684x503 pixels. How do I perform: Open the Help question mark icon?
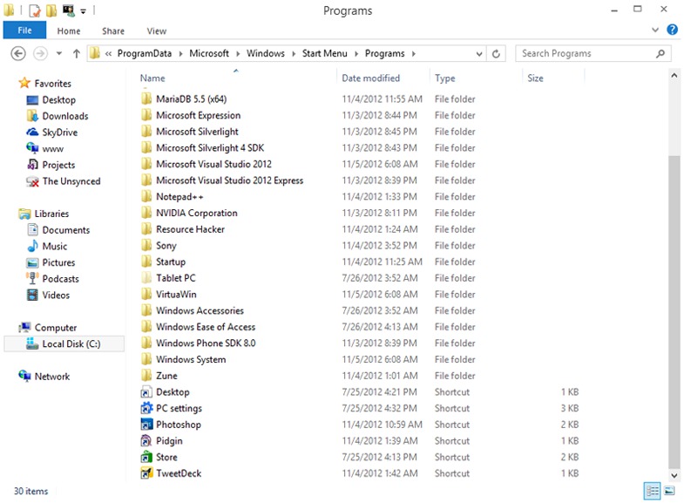coord(672,30)
